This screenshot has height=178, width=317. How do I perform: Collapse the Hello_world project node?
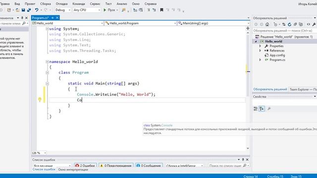(x=256, y=42)
